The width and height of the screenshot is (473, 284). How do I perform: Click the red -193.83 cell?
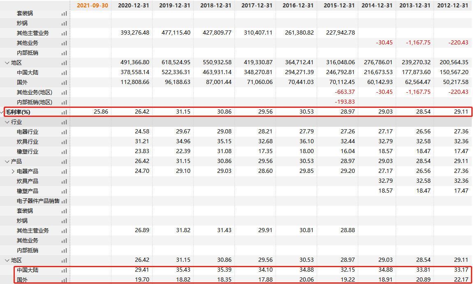click(x=345, y=102)
